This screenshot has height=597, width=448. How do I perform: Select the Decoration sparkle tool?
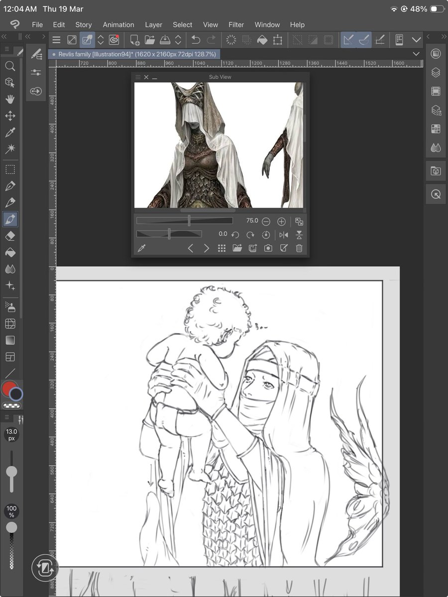(x=9, y=286)
